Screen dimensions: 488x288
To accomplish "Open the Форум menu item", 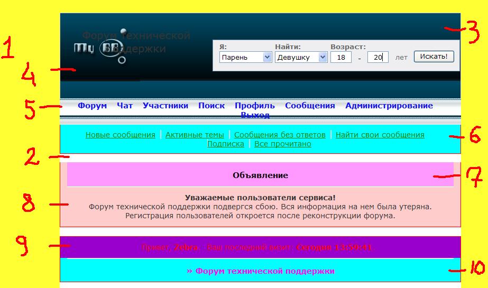I will coord(92,106).
